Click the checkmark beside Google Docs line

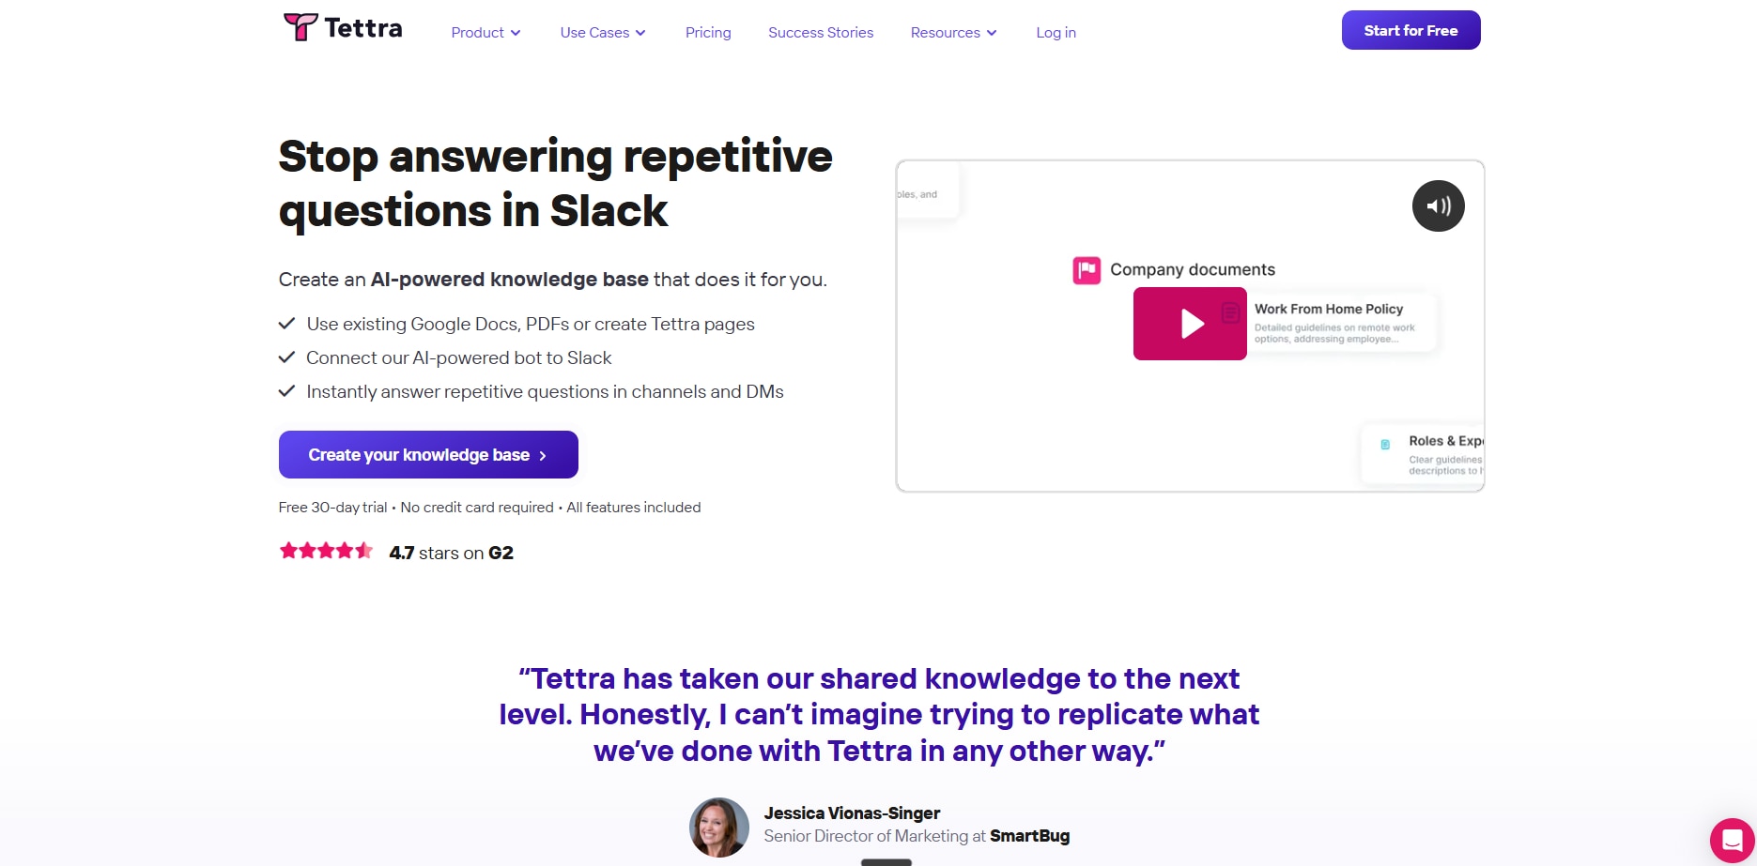tap(287, 324)
